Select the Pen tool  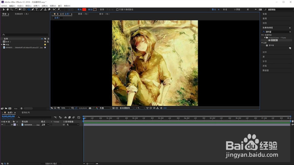pyautogui.click(x=33, y=9)
